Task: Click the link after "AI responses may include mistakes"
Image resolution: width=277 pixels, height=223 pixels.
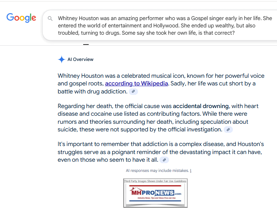Action: tap(191, 170)
